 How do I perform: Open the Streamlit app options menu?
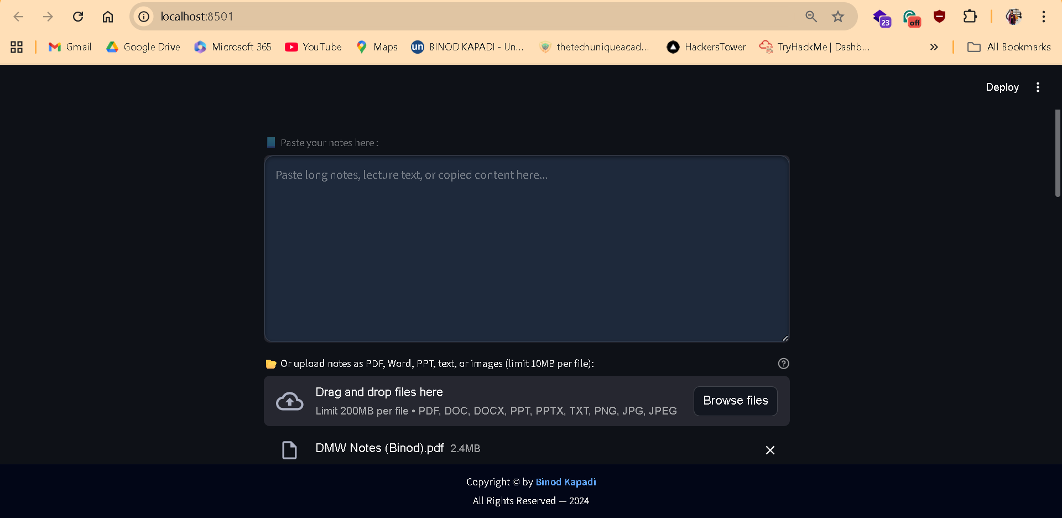click(x=1038, y=87)
